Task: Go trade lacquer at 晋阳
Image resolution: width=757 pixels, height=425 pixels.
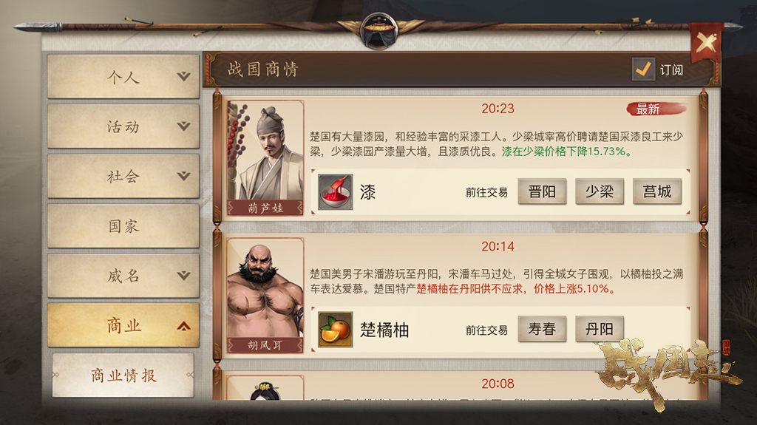Action: click(x=542, y=191)
